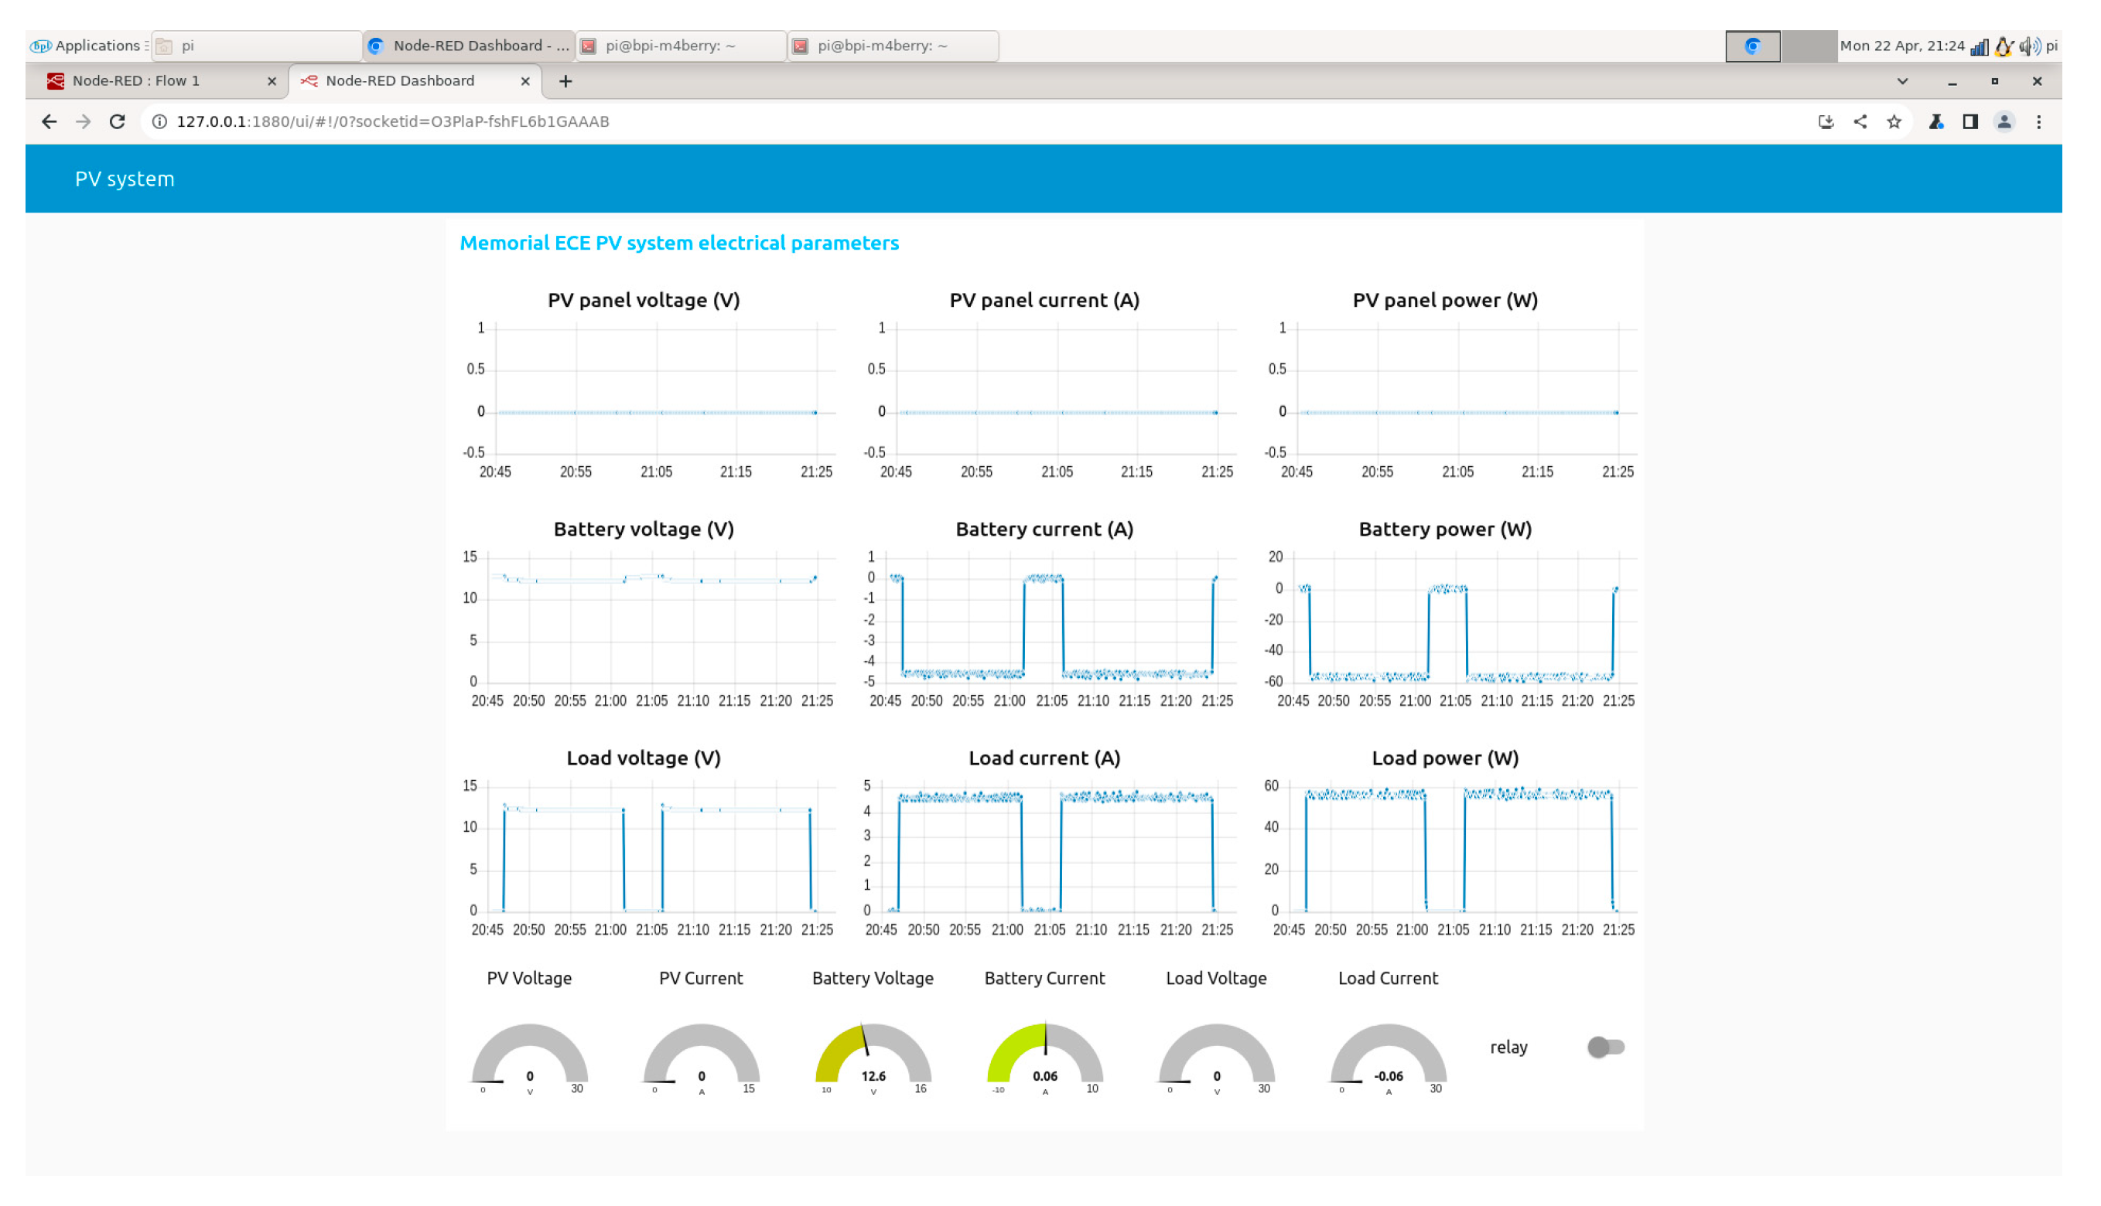Open the browser three-dot menu
The image size is (2101, 1206).
click(2039, 122)
